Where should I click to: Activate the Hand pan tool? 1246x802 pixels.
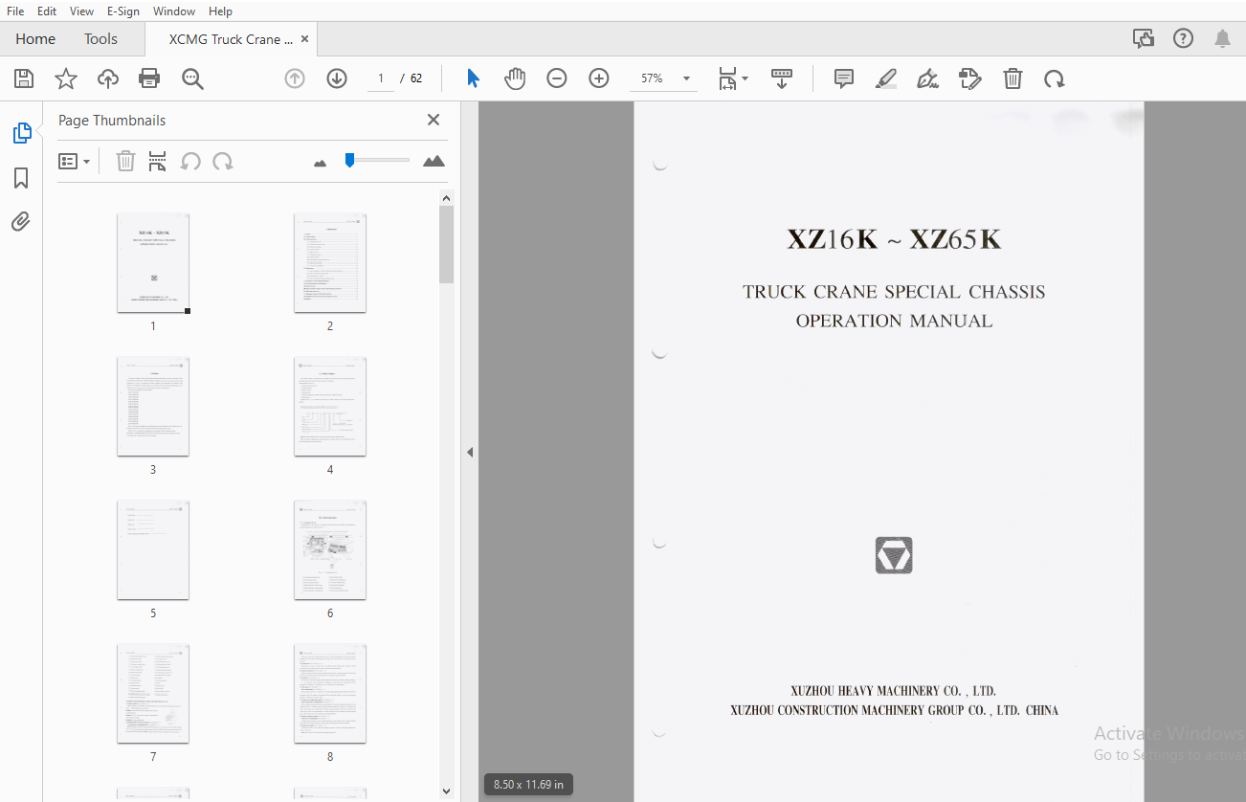515,78
